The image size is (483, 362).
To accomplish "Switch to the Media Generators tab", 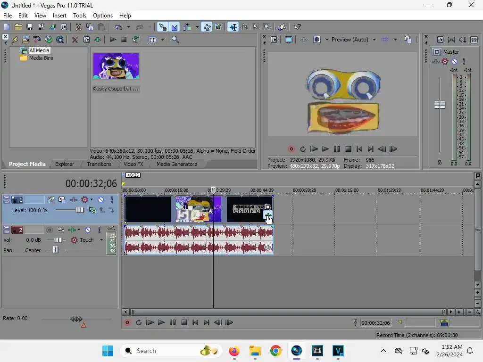I will click(176, 164).
